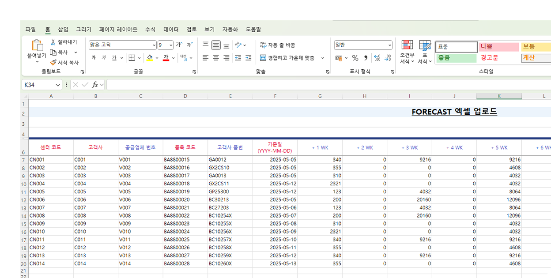Apply the 좋음 (Good) cell style
Image resolution: width=551 pixels, height=278 pixels.
pos(456,58)
